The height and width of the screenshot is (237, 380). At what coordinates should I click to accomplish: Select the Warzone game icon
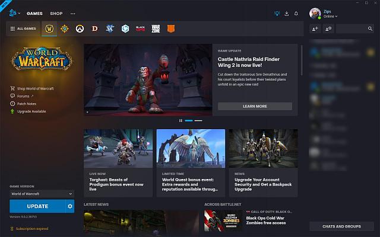(156, 28)
